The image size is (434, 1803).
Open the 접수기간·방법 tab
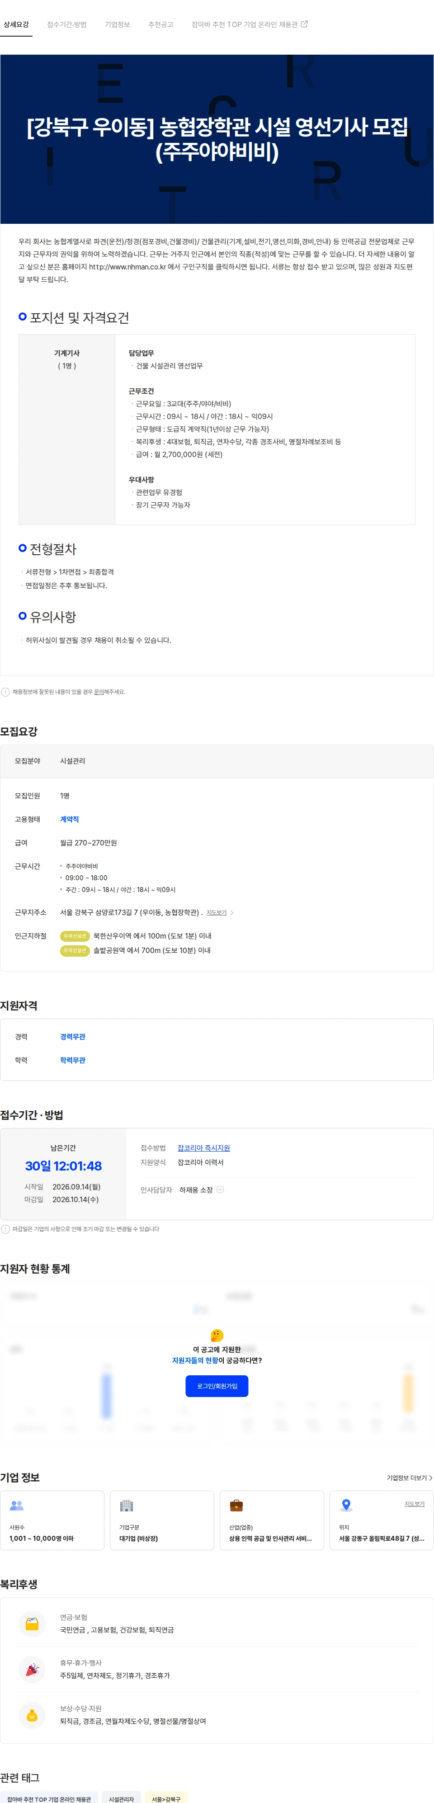point(66,24)
